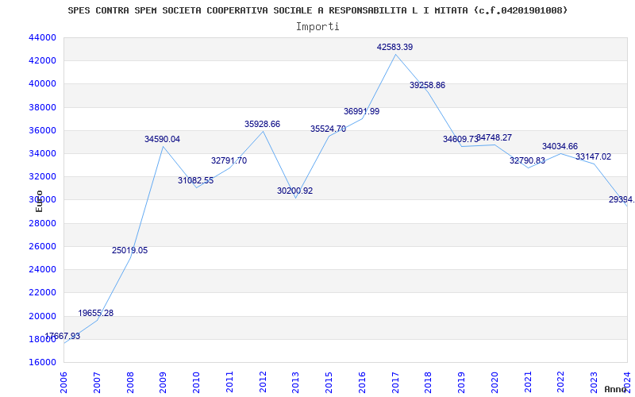Click the x-axis year 2009
The height and width of the screenshot is (397, 635).
tap(164, 383)
